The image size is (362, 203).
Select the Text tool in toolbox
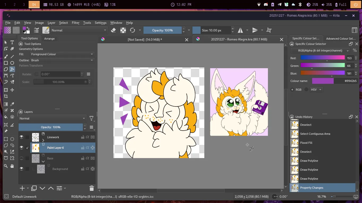[x=12, y=42]
